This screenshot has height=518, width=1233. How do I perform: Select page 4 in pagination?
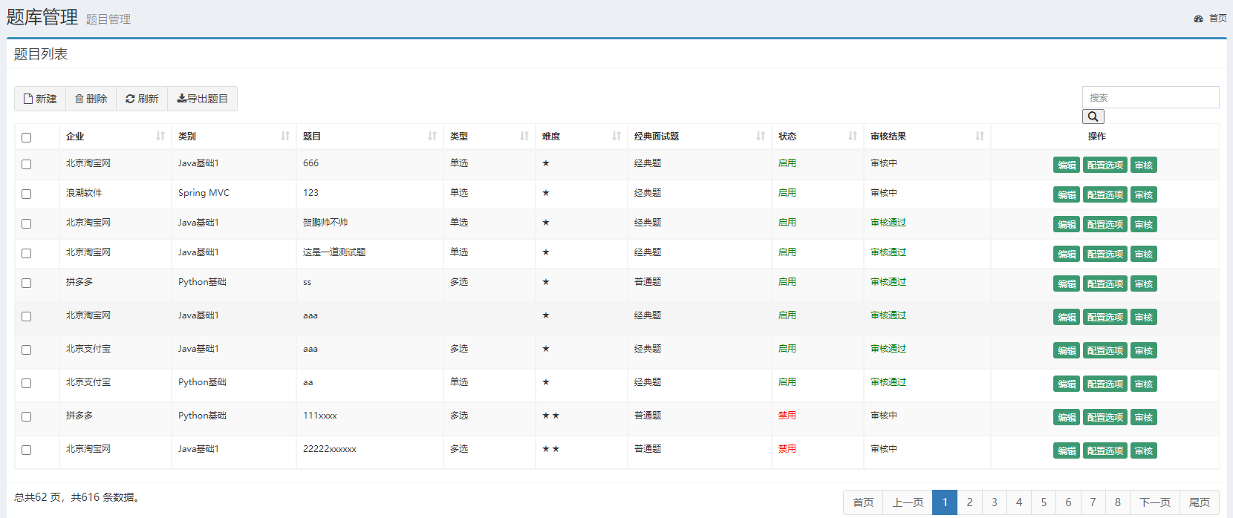pos(1019,502)
